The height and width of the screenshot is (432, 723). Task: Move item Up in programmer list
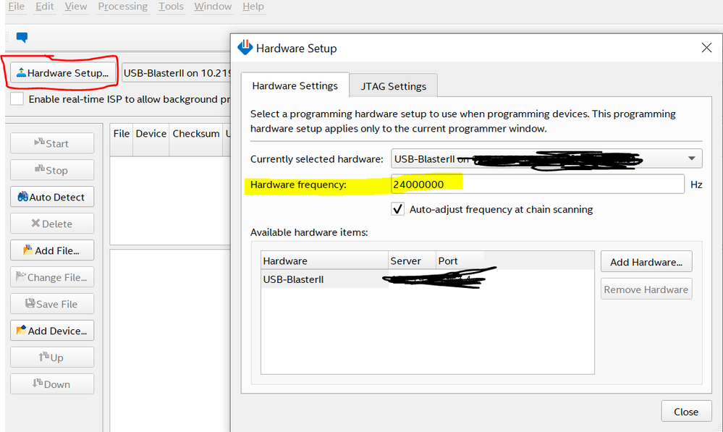tap(52, 357)
